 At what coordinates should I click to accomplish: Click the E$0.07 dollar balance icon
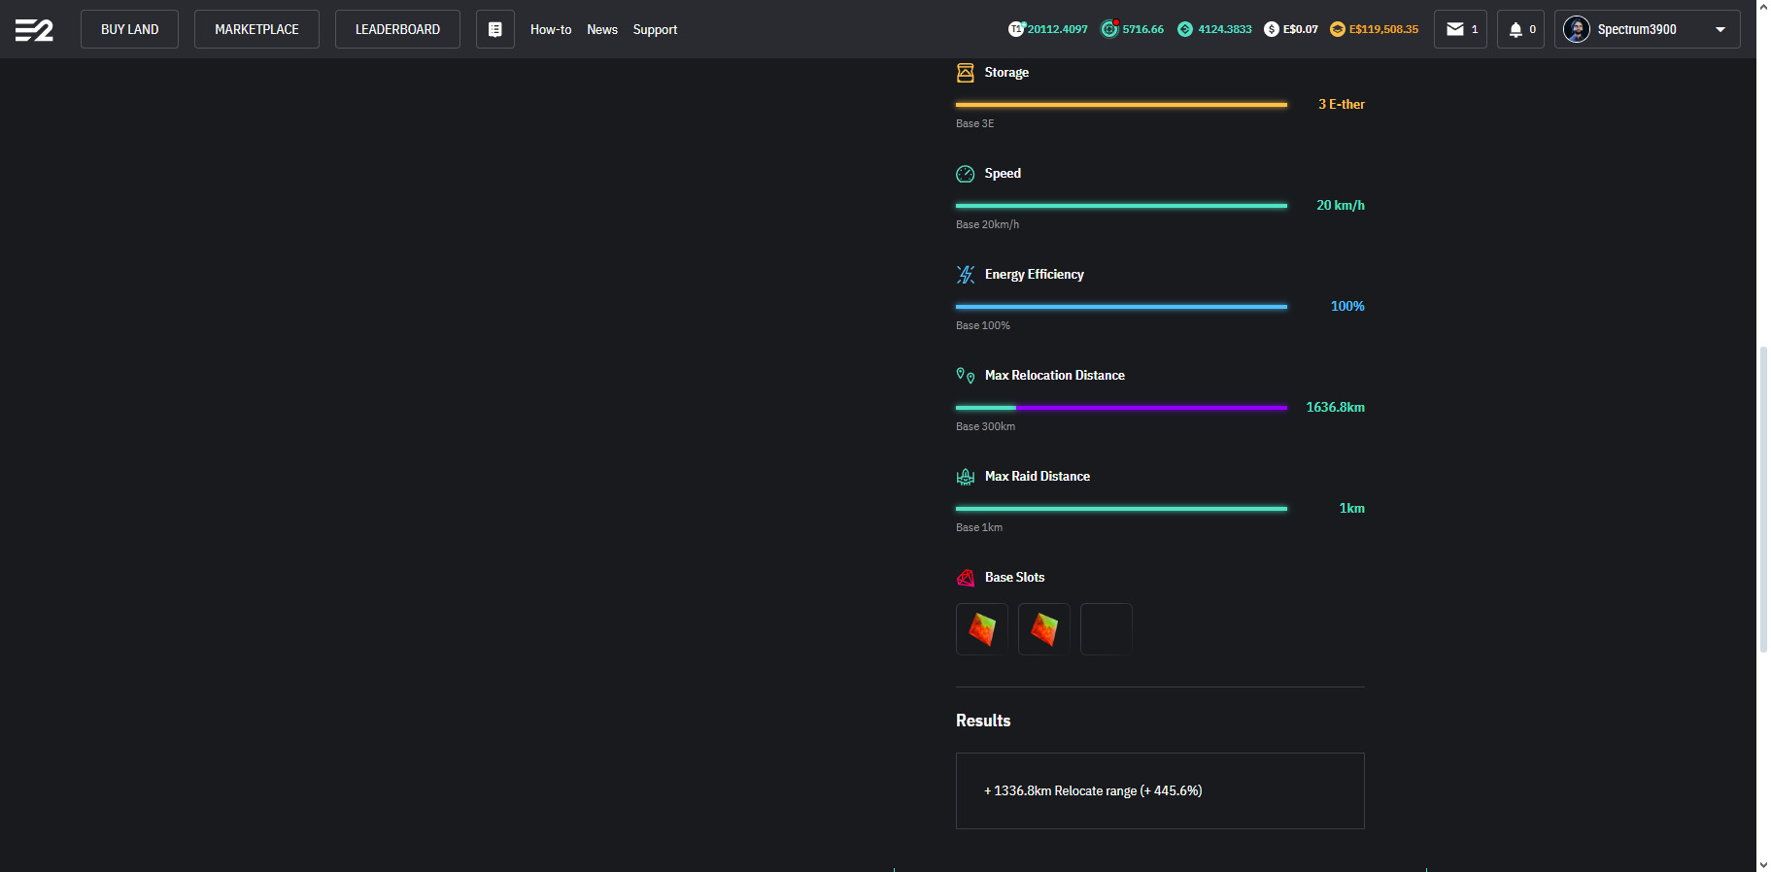pyautogui.click(x=1271, y=29)
